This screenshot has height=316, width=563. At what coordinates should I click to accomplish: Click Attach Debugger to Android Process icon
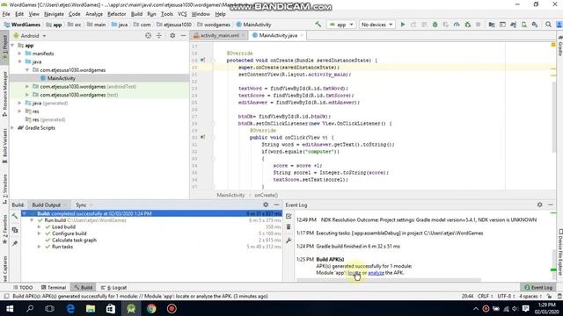[x=467, y=25]
